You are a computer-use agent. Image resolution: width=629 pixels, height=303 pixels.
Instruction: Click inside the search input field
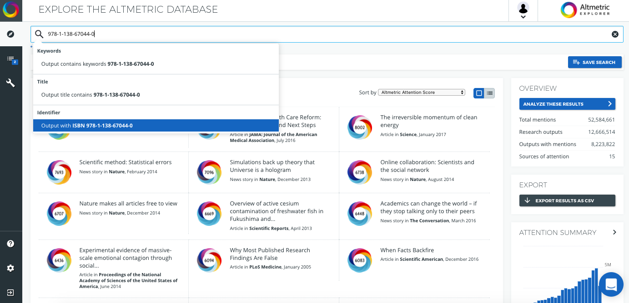tap(327, 34)
